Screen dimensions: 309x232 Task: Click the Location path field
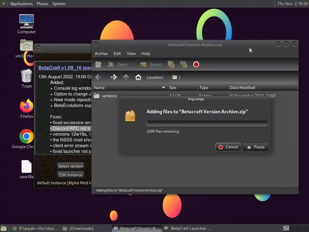(x=234, y=77)
